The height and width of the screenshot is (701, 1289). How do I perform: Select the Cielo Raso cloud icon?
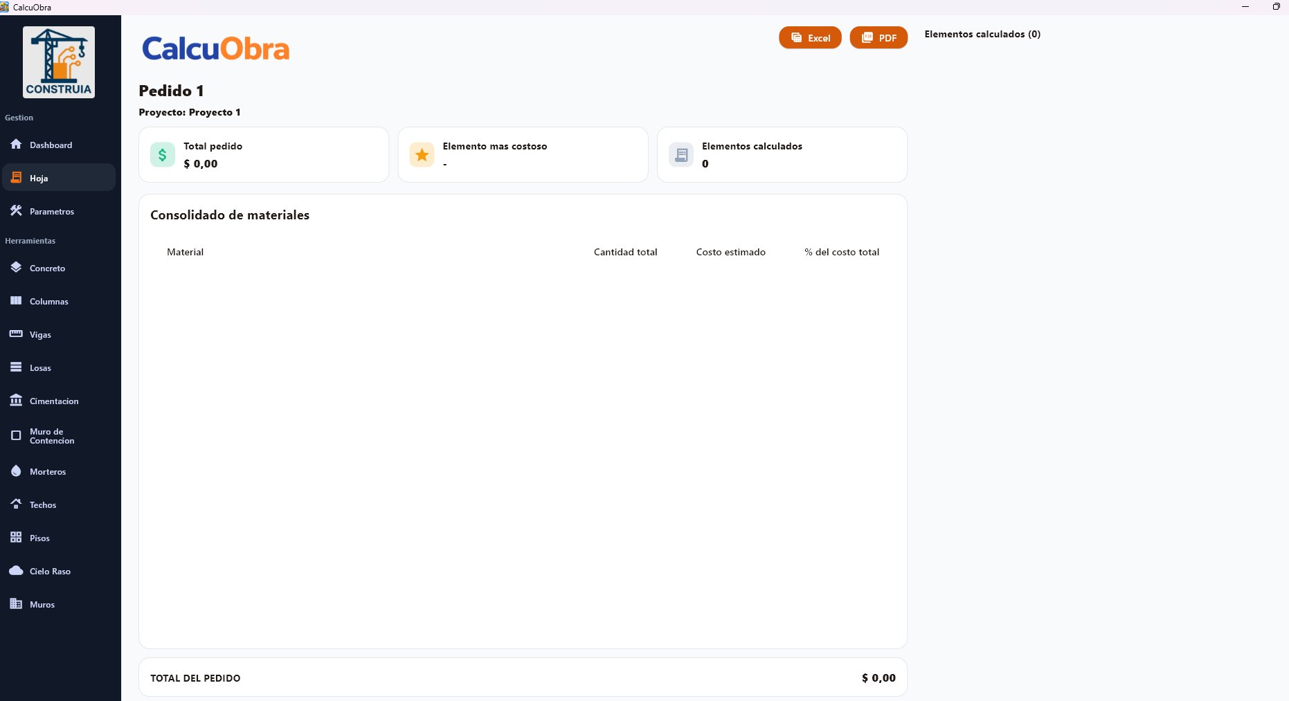coord(16,570)
